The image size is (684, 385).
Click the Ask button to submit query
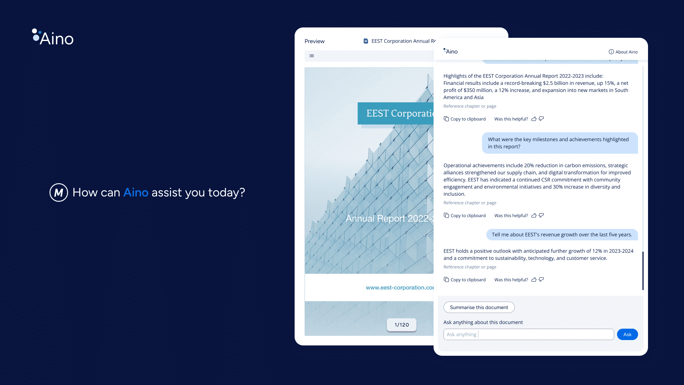point(627,334)
